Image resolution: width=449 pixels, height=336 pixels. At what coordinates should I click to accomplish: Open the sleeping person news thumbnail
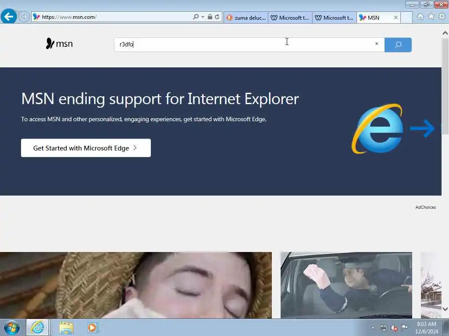(x=136, y=285)
